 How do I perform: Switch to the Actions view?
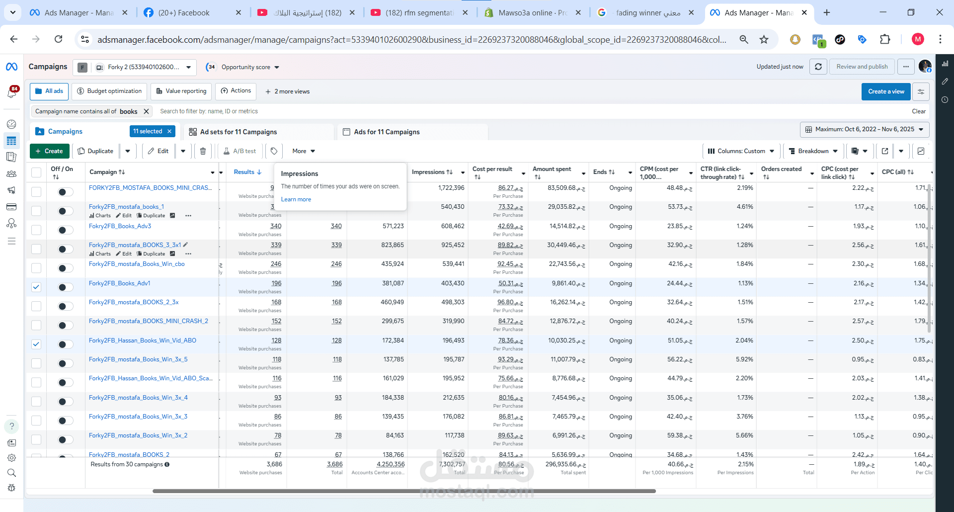236,91
